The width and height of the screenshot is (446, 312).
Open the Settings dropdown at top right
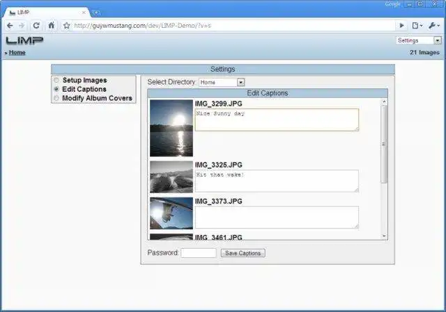[x=418, y=40]
